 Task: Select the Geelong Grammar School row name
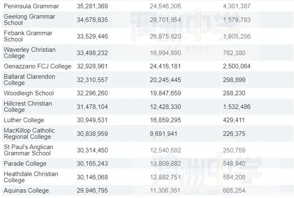[29, 19]
